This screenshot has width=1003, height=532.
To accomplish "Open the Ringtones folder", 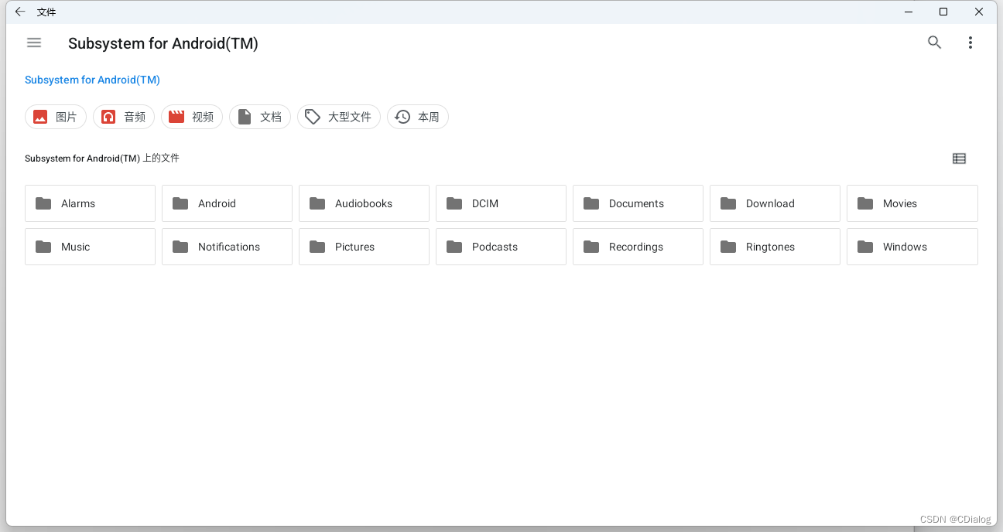I will (x=775, y=247).
